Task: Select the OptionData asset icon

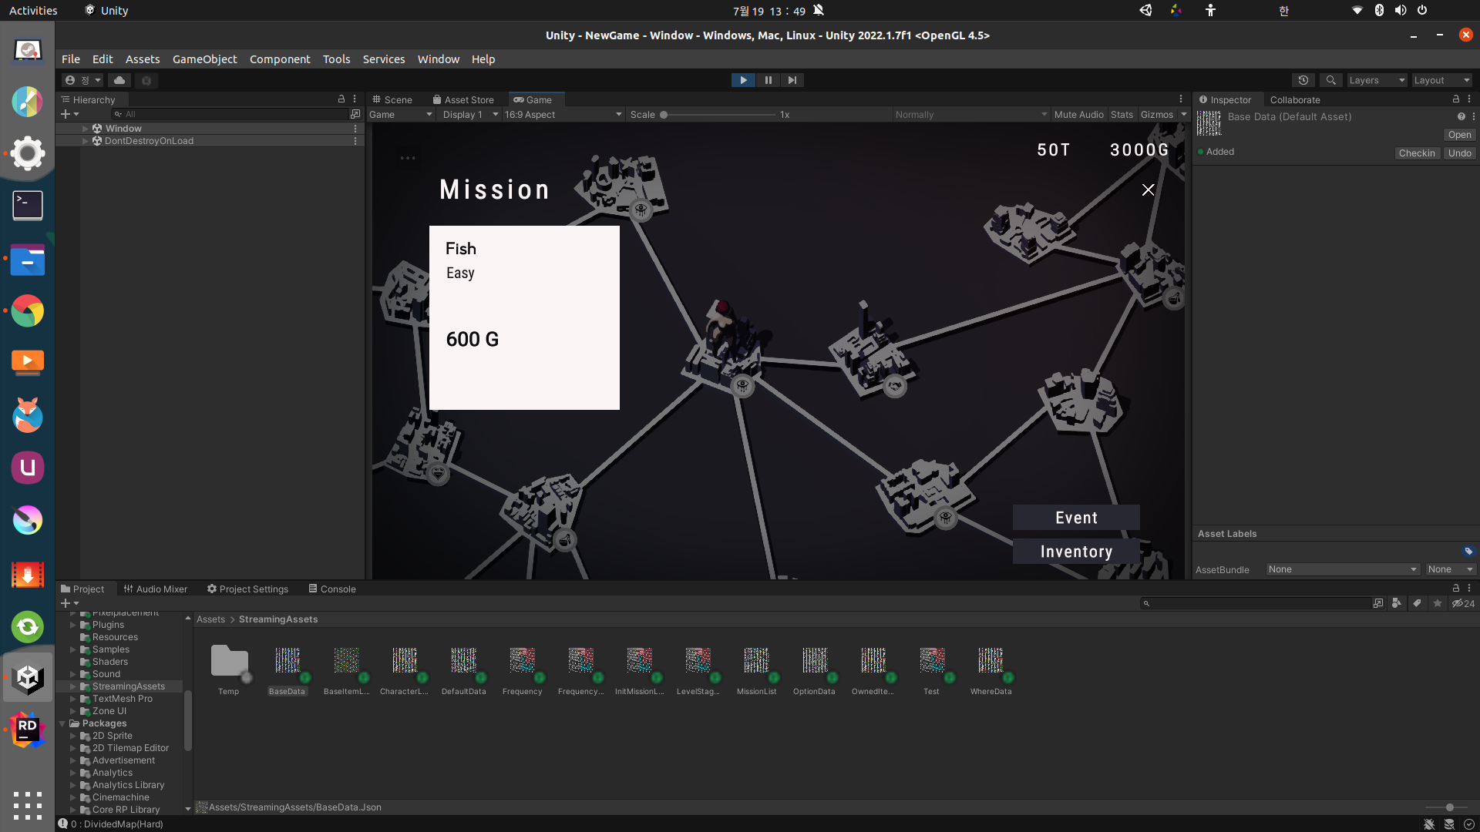Action: click(x=815, y=660)
